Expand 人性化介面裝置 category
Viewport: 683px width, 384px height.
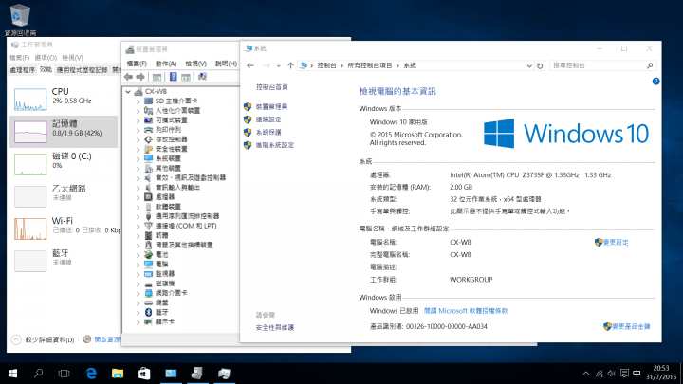click(x=138, y=111)
